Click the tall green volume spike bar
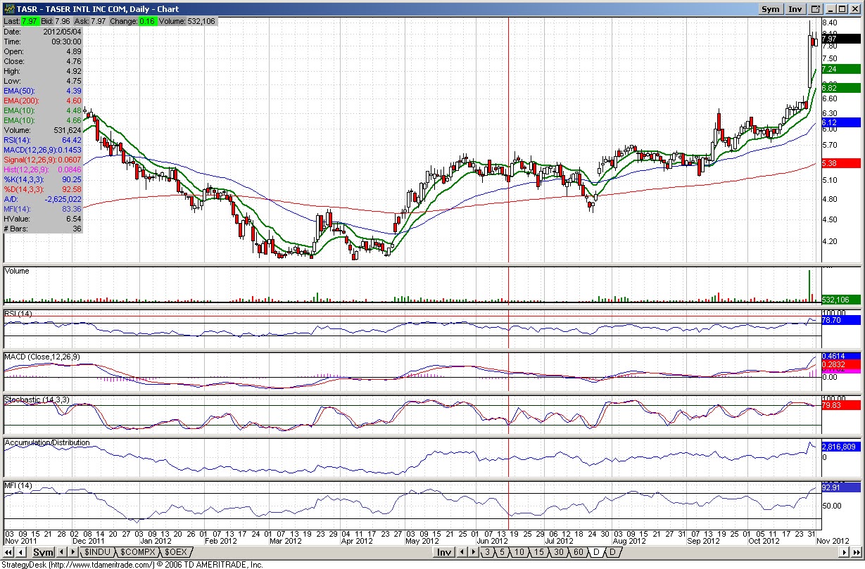Screen dimensions: 865x569 coord(809,286)
